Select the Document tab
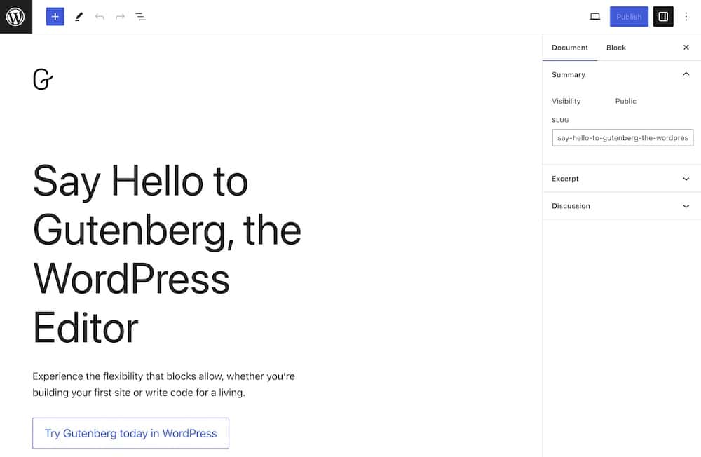This screenshot has width=701, height=457. pos(569,48)
